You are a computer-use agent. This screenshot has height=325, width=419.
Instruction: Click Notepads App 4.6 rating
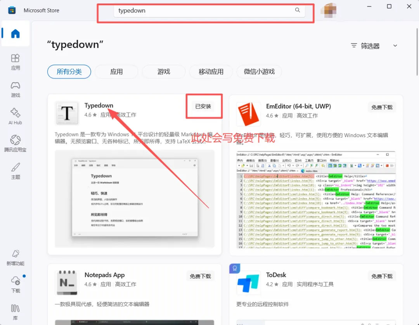pyautogui.click(x=90, y=284)
